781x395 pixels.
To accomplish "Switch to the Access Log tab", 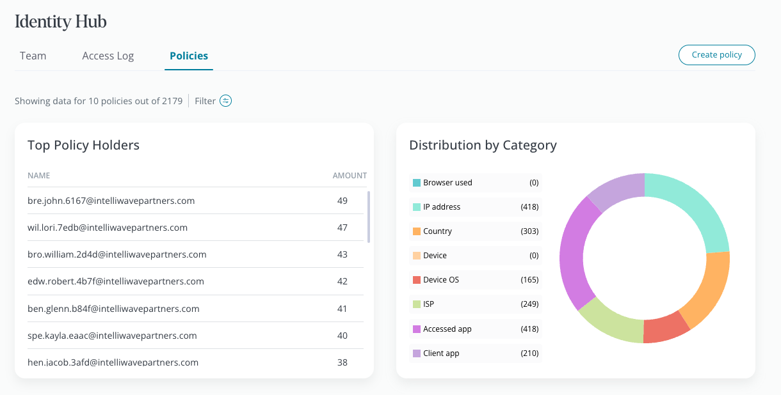I will point(108,56).
